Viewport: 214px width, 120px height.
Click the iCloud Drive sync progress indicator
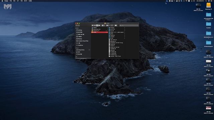click(x=89, y=50)
